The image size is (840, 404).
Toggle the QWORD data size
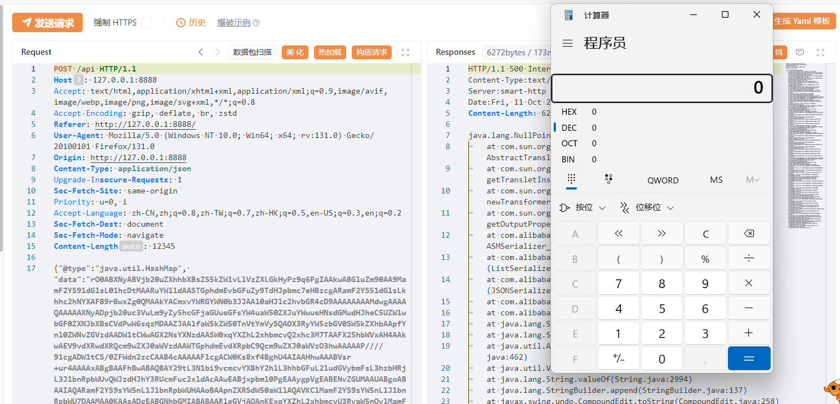coord(662,180)
